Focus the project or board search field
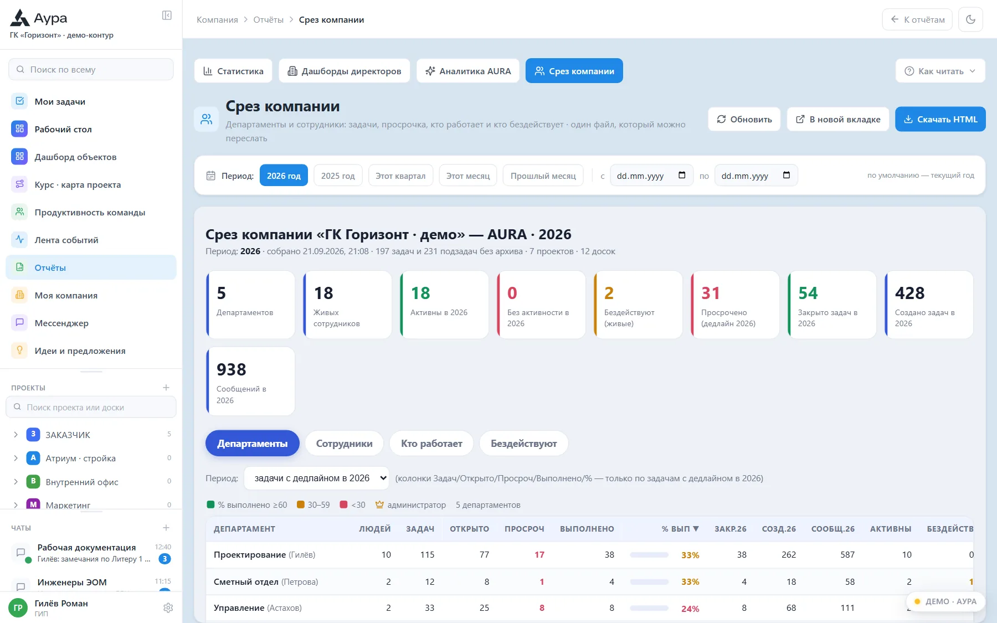997x623 pixels. (x=91, y=407)
